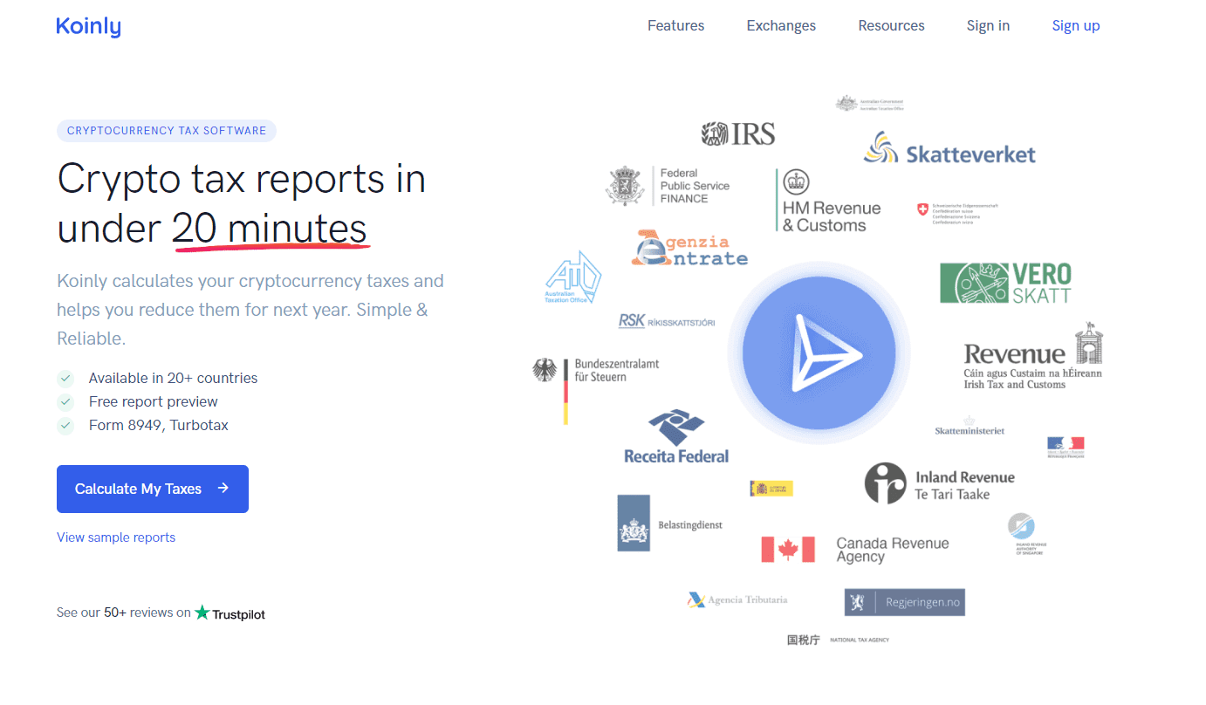
Task: Click the HM Revenue & Customs logo
Action: click(828, 201)
